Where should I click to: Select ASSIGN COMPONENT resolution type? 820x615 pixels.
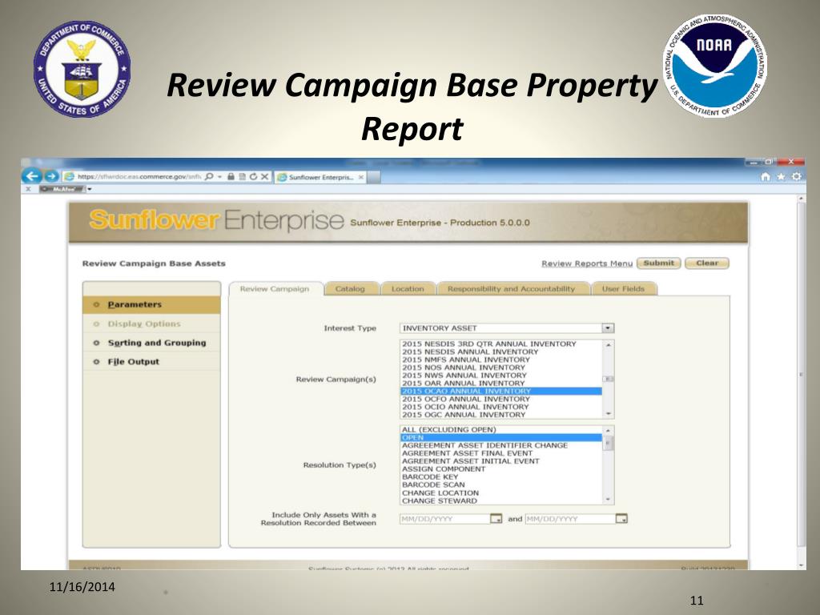(501, 469)
